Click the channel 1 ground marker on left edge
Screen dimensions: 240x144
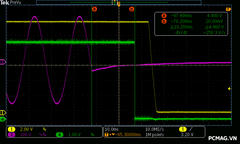point(3,112)
